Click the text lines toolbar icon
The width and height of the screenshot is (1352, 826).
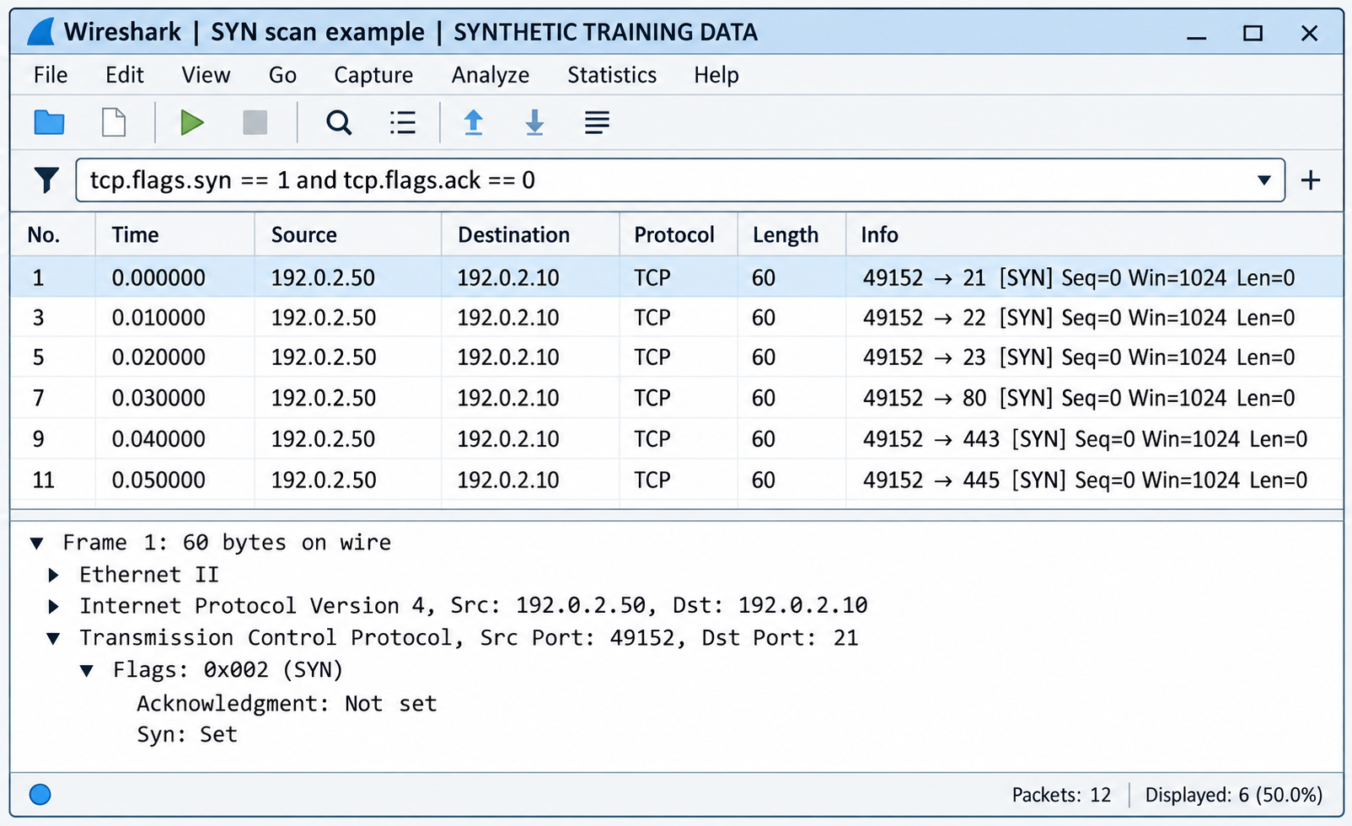(597, 123)
